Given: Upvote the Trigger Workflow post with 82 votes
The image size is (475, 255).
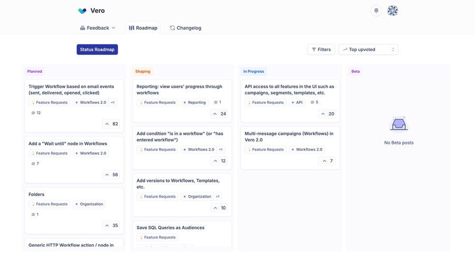Looking at the screenshot, I should point(111,124).
